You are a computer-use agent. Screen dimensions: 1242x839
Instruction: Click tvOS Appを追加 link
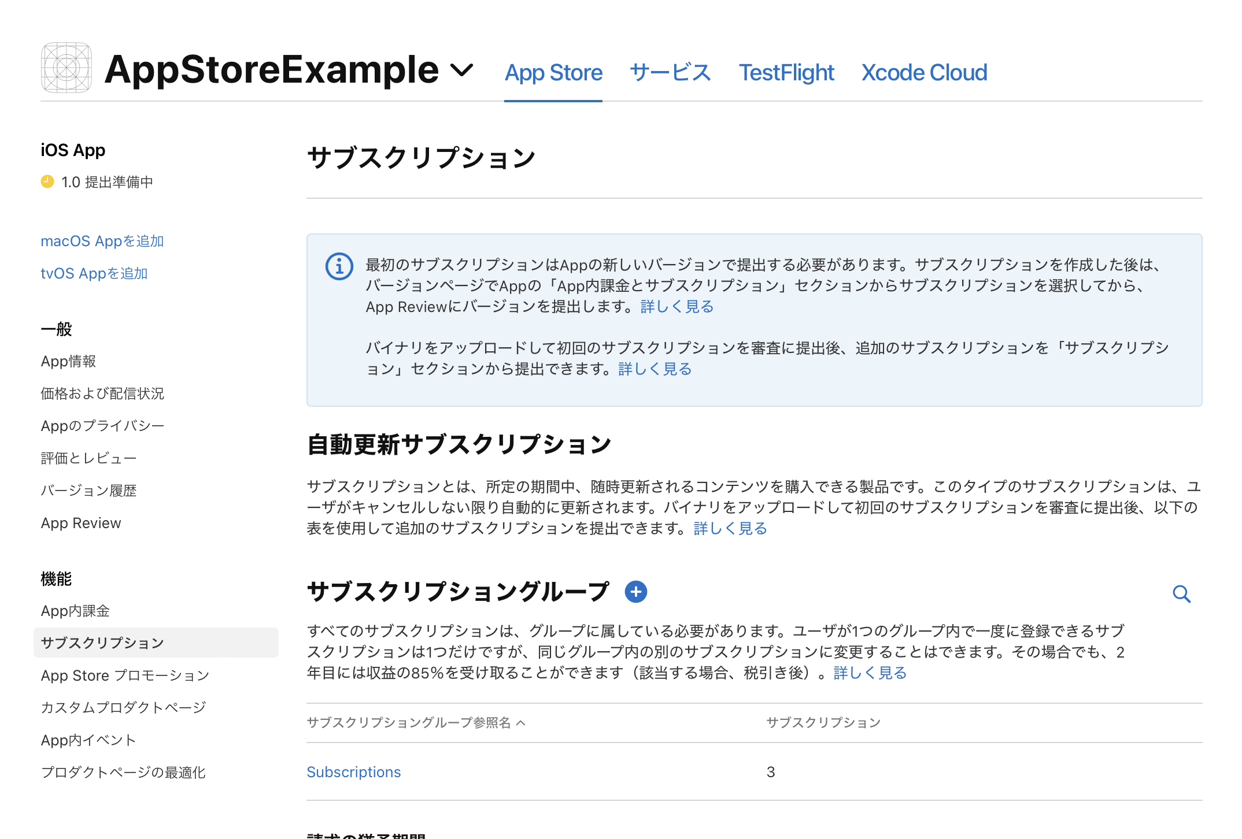pos(94,273)
